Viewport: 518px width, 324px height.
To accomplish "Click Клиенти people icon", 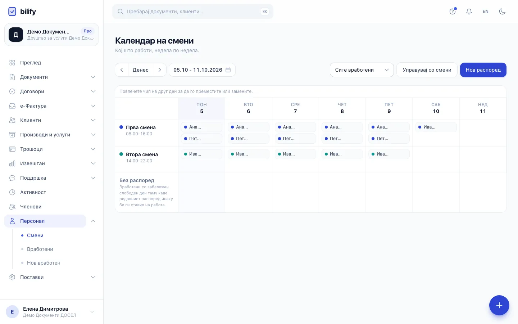I will point(12,120).
